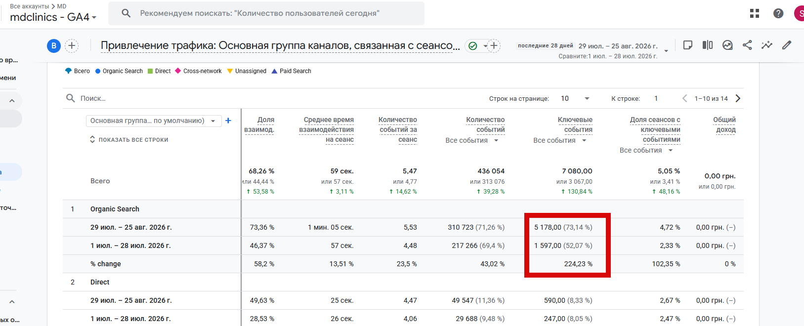Screen dimensions: 804x326
Task: Open the date range picker dropdown arrow
Action: pyautogui.click(x=666, y=51)
